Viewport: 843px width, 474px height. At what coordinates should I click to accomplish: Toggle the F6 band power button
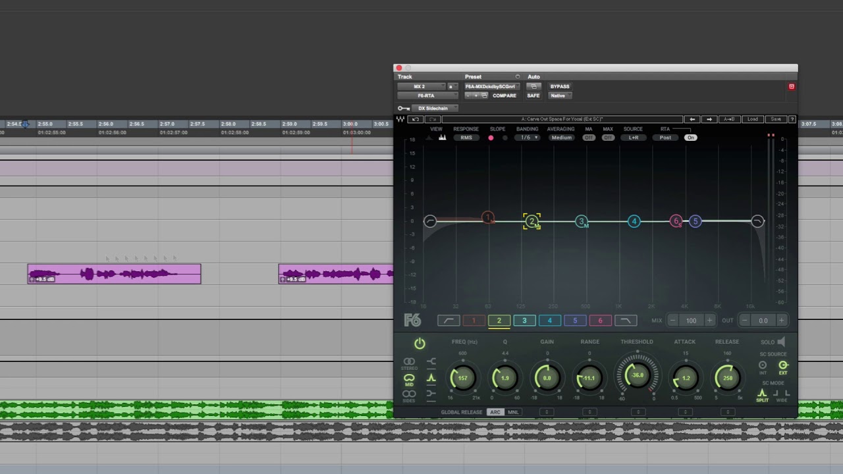420,344
